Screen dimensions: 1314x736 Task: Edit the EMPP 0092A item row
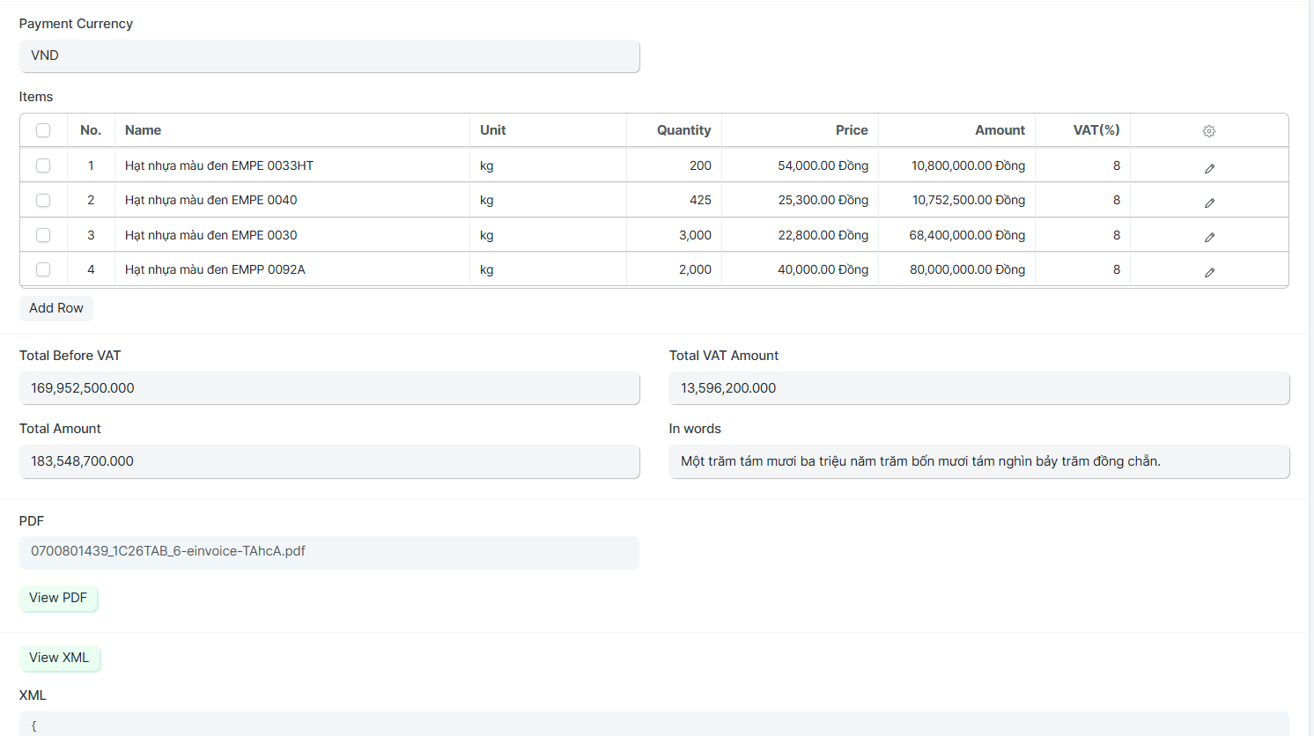pyautogui.click(x=1209, y=272)
